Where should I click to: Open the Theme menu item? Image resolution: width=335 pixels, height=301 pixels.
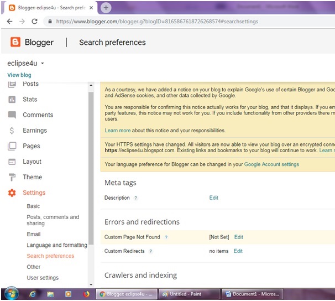33,177
